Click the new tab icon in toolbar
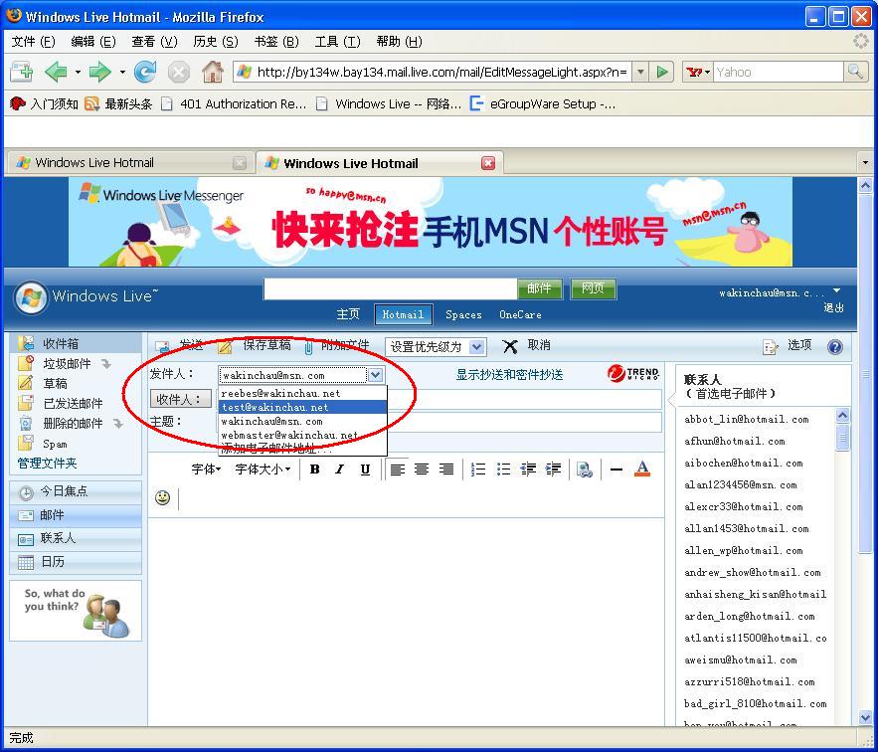878x752 pixels. 21,72
